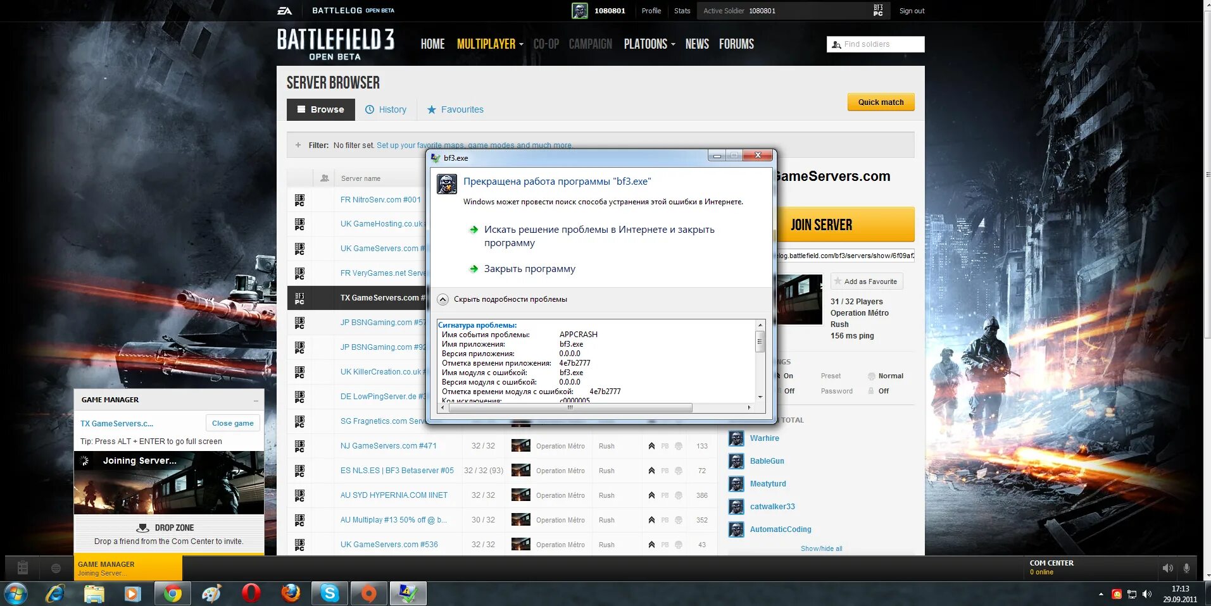Click the soldier avatar next to 1080801
Image resolution: width=1211 pixels, height=606 pixels.
tap(579, 11)
